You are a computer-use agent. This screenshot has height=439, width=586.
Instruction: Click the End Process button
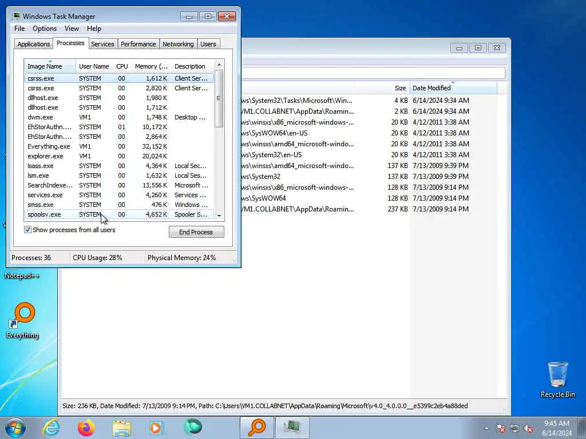tap(196, 232)
